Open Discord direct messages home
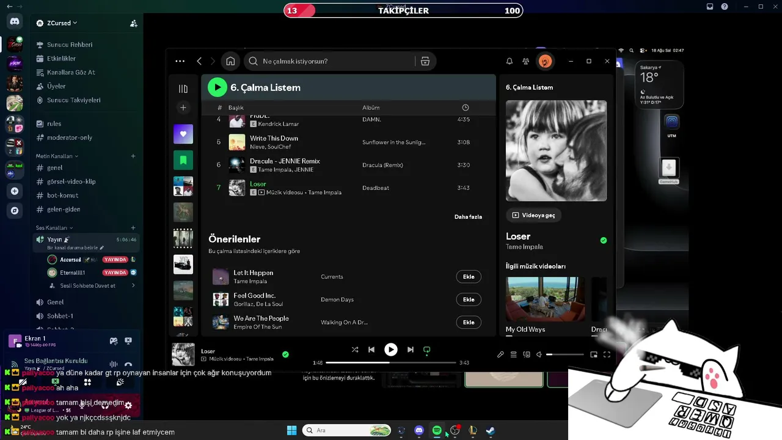The image size is (782, 440). point(15,21)
